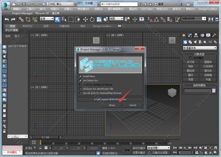Click the Select and Place tool
The width and height of the screenshot is (221, 157).
[x=106, y=19]
